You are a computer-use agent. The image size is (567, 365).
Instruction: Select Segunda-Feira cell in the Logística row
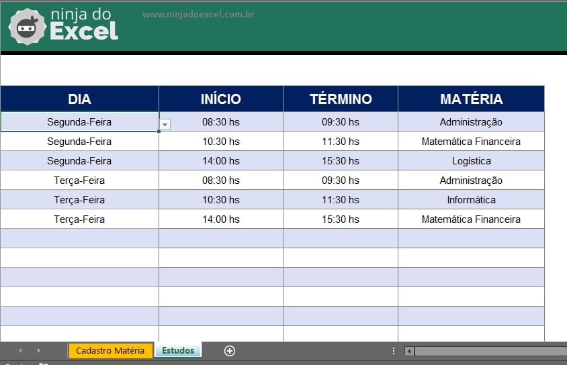[x=79, y=160]
